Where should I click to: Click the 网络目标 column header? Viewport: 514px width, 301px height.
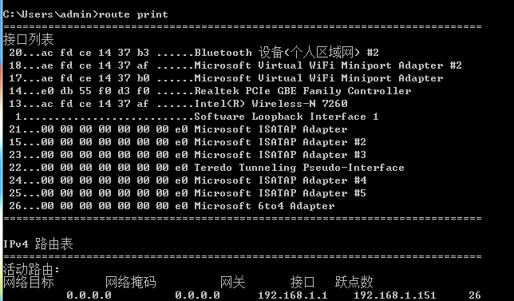pos(28,283)
